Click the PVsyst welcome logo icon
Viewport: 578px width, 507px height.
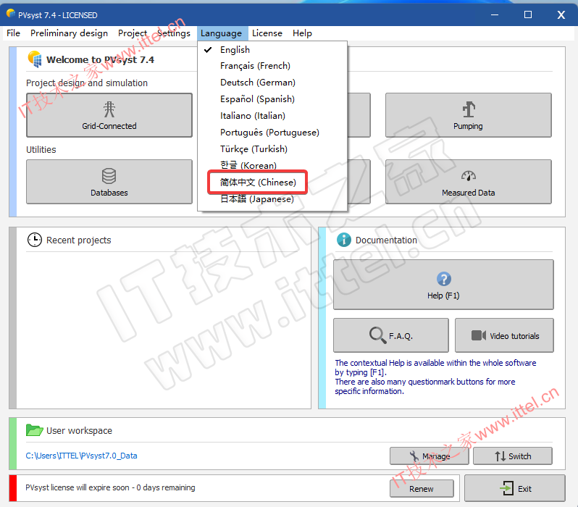(x=35, y=59)
